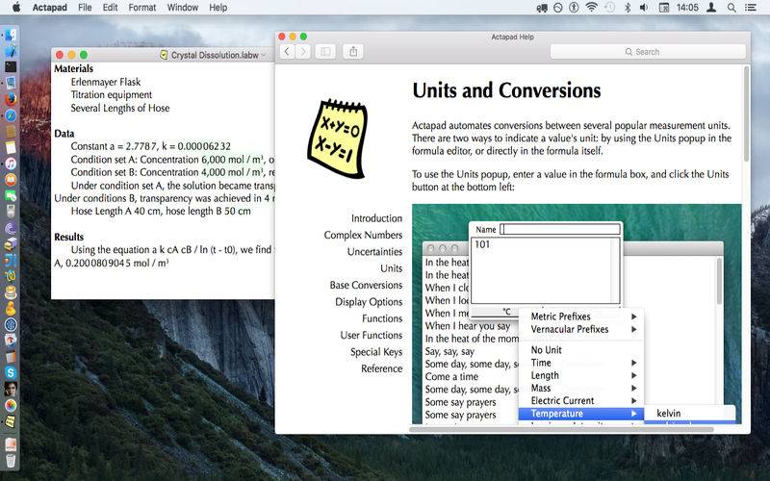Open the Complex Numbers help topic

363,235
